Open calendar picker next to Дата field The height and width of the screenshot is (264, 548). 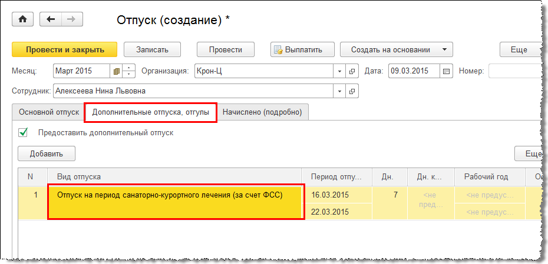pyautogui.click(x=446, y=71)
